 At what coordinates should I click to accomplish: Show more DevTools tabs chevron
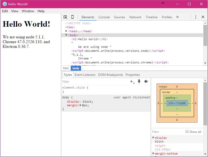click(177, 17)
